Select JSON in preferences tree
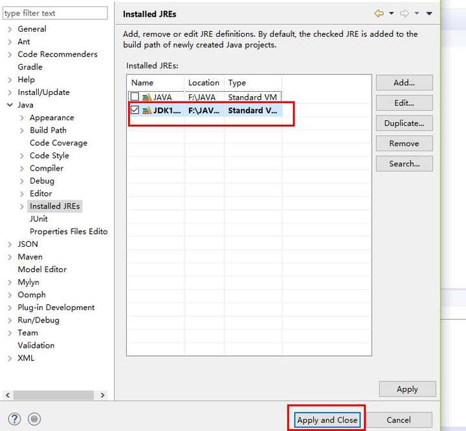This screenshot has width=466, height=431. pos(28,244)
